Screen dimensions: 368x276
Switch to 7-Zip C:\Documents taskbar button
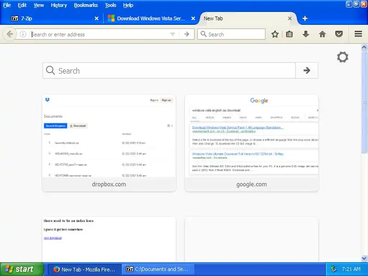(158, 269)
